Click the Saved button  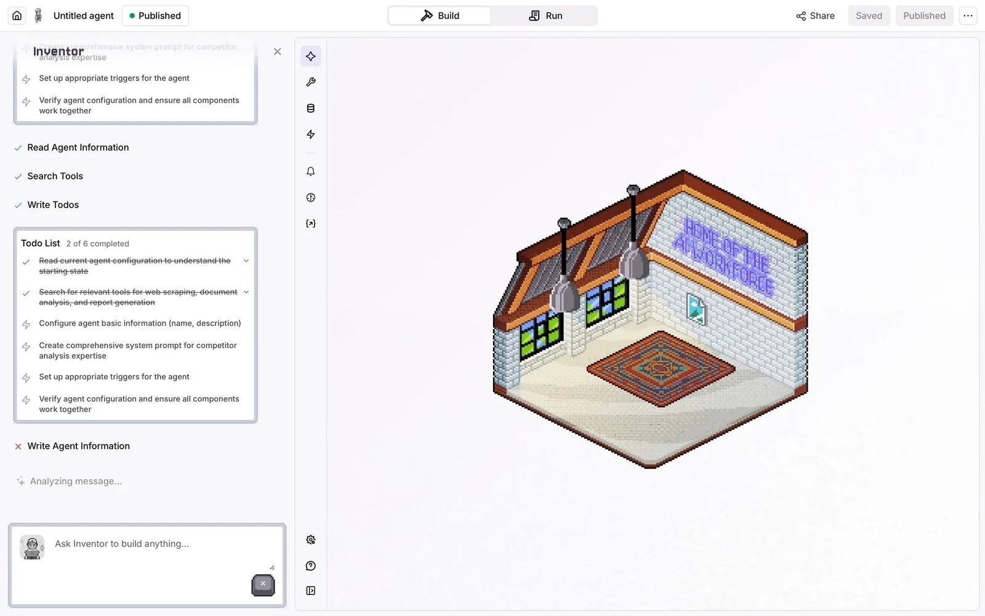tap(869, 15)
